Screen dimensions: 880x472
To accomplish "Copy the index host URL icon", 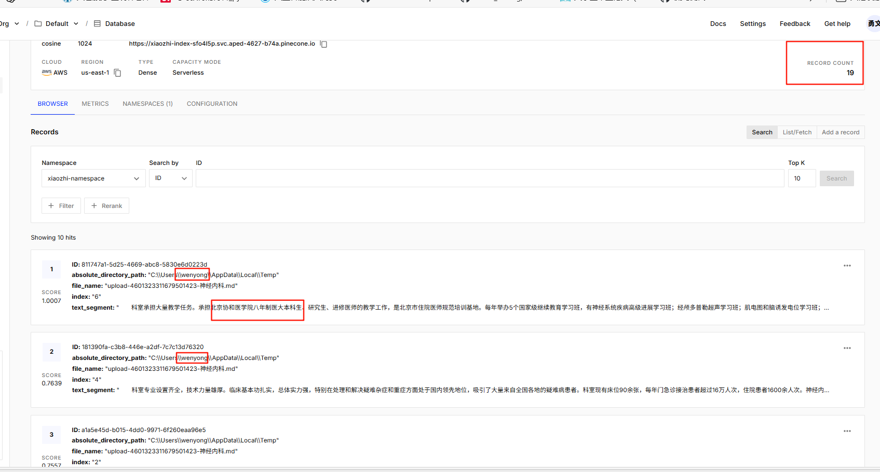I will pos(323,44).
